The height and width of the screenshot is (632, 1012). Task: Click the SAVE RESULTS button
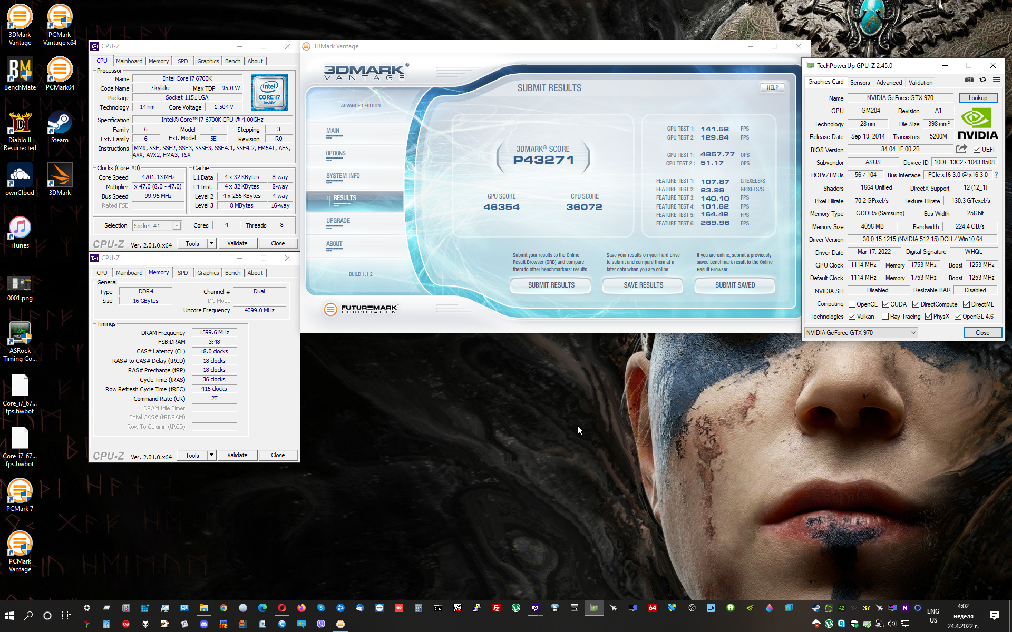pos(643,285)
